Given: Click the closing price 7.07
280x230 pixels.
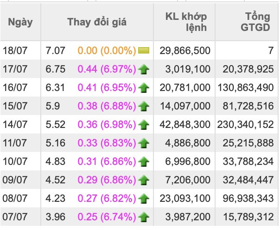Looking at the screenshot, I should point(56,51).
